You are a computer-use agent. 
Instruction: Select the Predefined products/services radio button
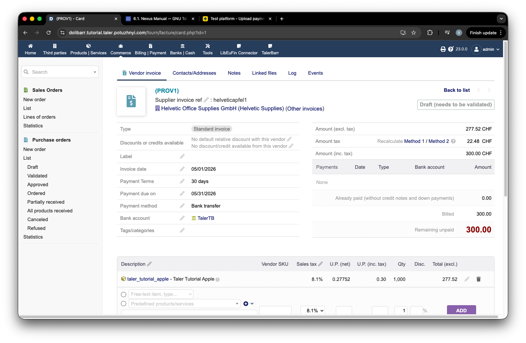pos(123,304)
